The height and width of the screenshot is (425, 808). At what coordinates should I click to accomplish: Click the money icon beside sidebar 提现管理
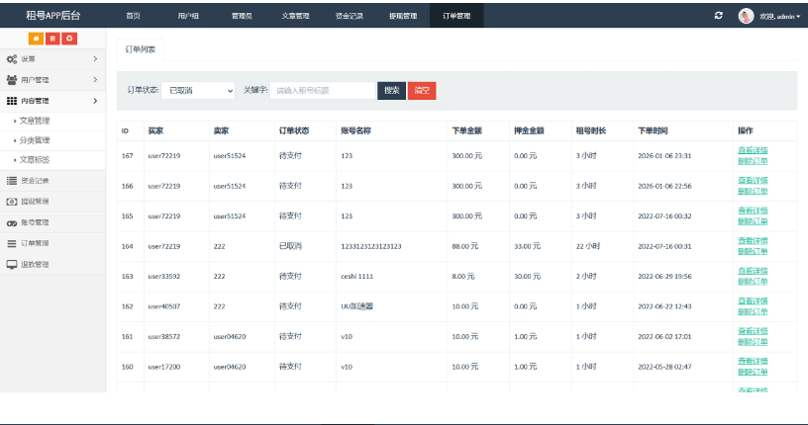coord(12,202)
